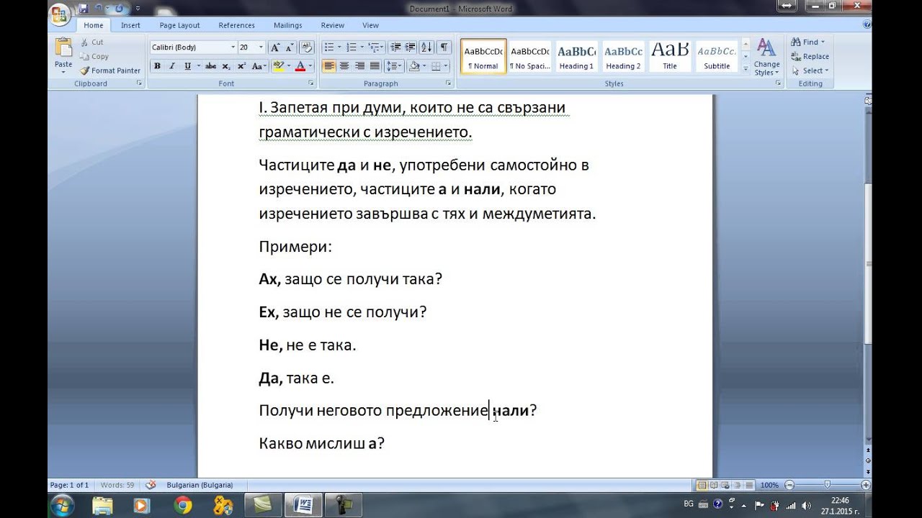Apply the No Spacing style
922x518 pixels.
click(529, 56)
